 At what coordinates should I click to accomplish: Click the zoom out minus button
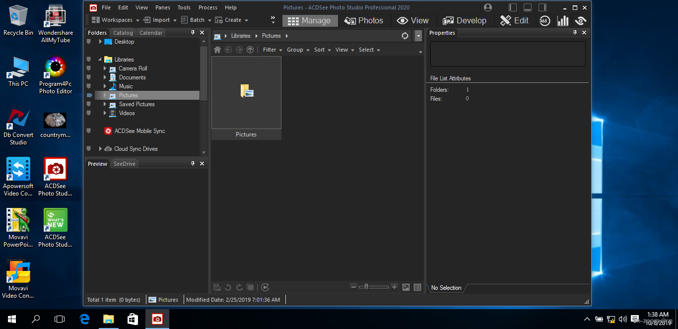[353, 287]
